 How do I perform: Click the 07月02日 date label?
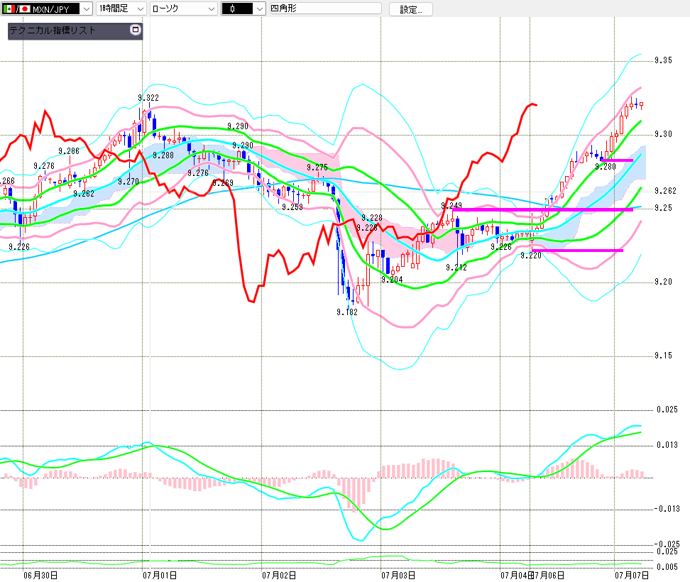[279, 576]
